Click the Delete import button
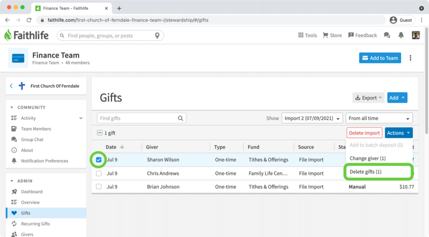 click(x=364, y=133)
